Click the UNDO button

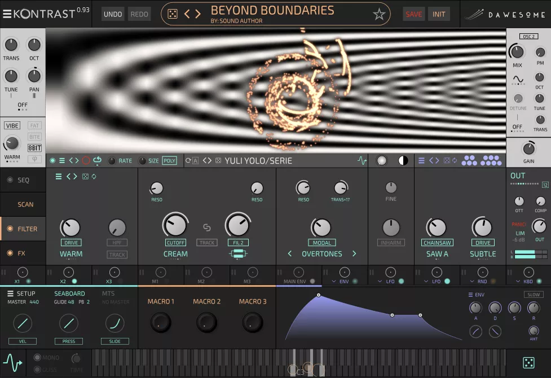113,14
